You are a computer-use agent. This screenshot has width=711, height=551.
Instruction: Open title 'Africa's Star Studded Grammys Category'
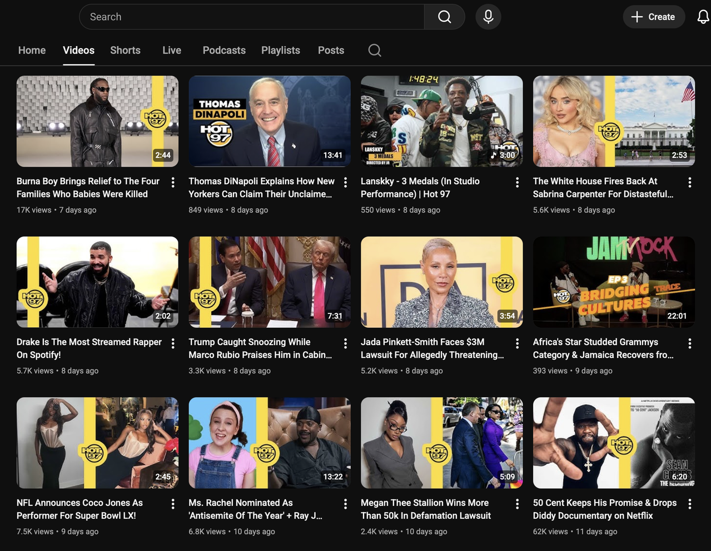point(603,348)
